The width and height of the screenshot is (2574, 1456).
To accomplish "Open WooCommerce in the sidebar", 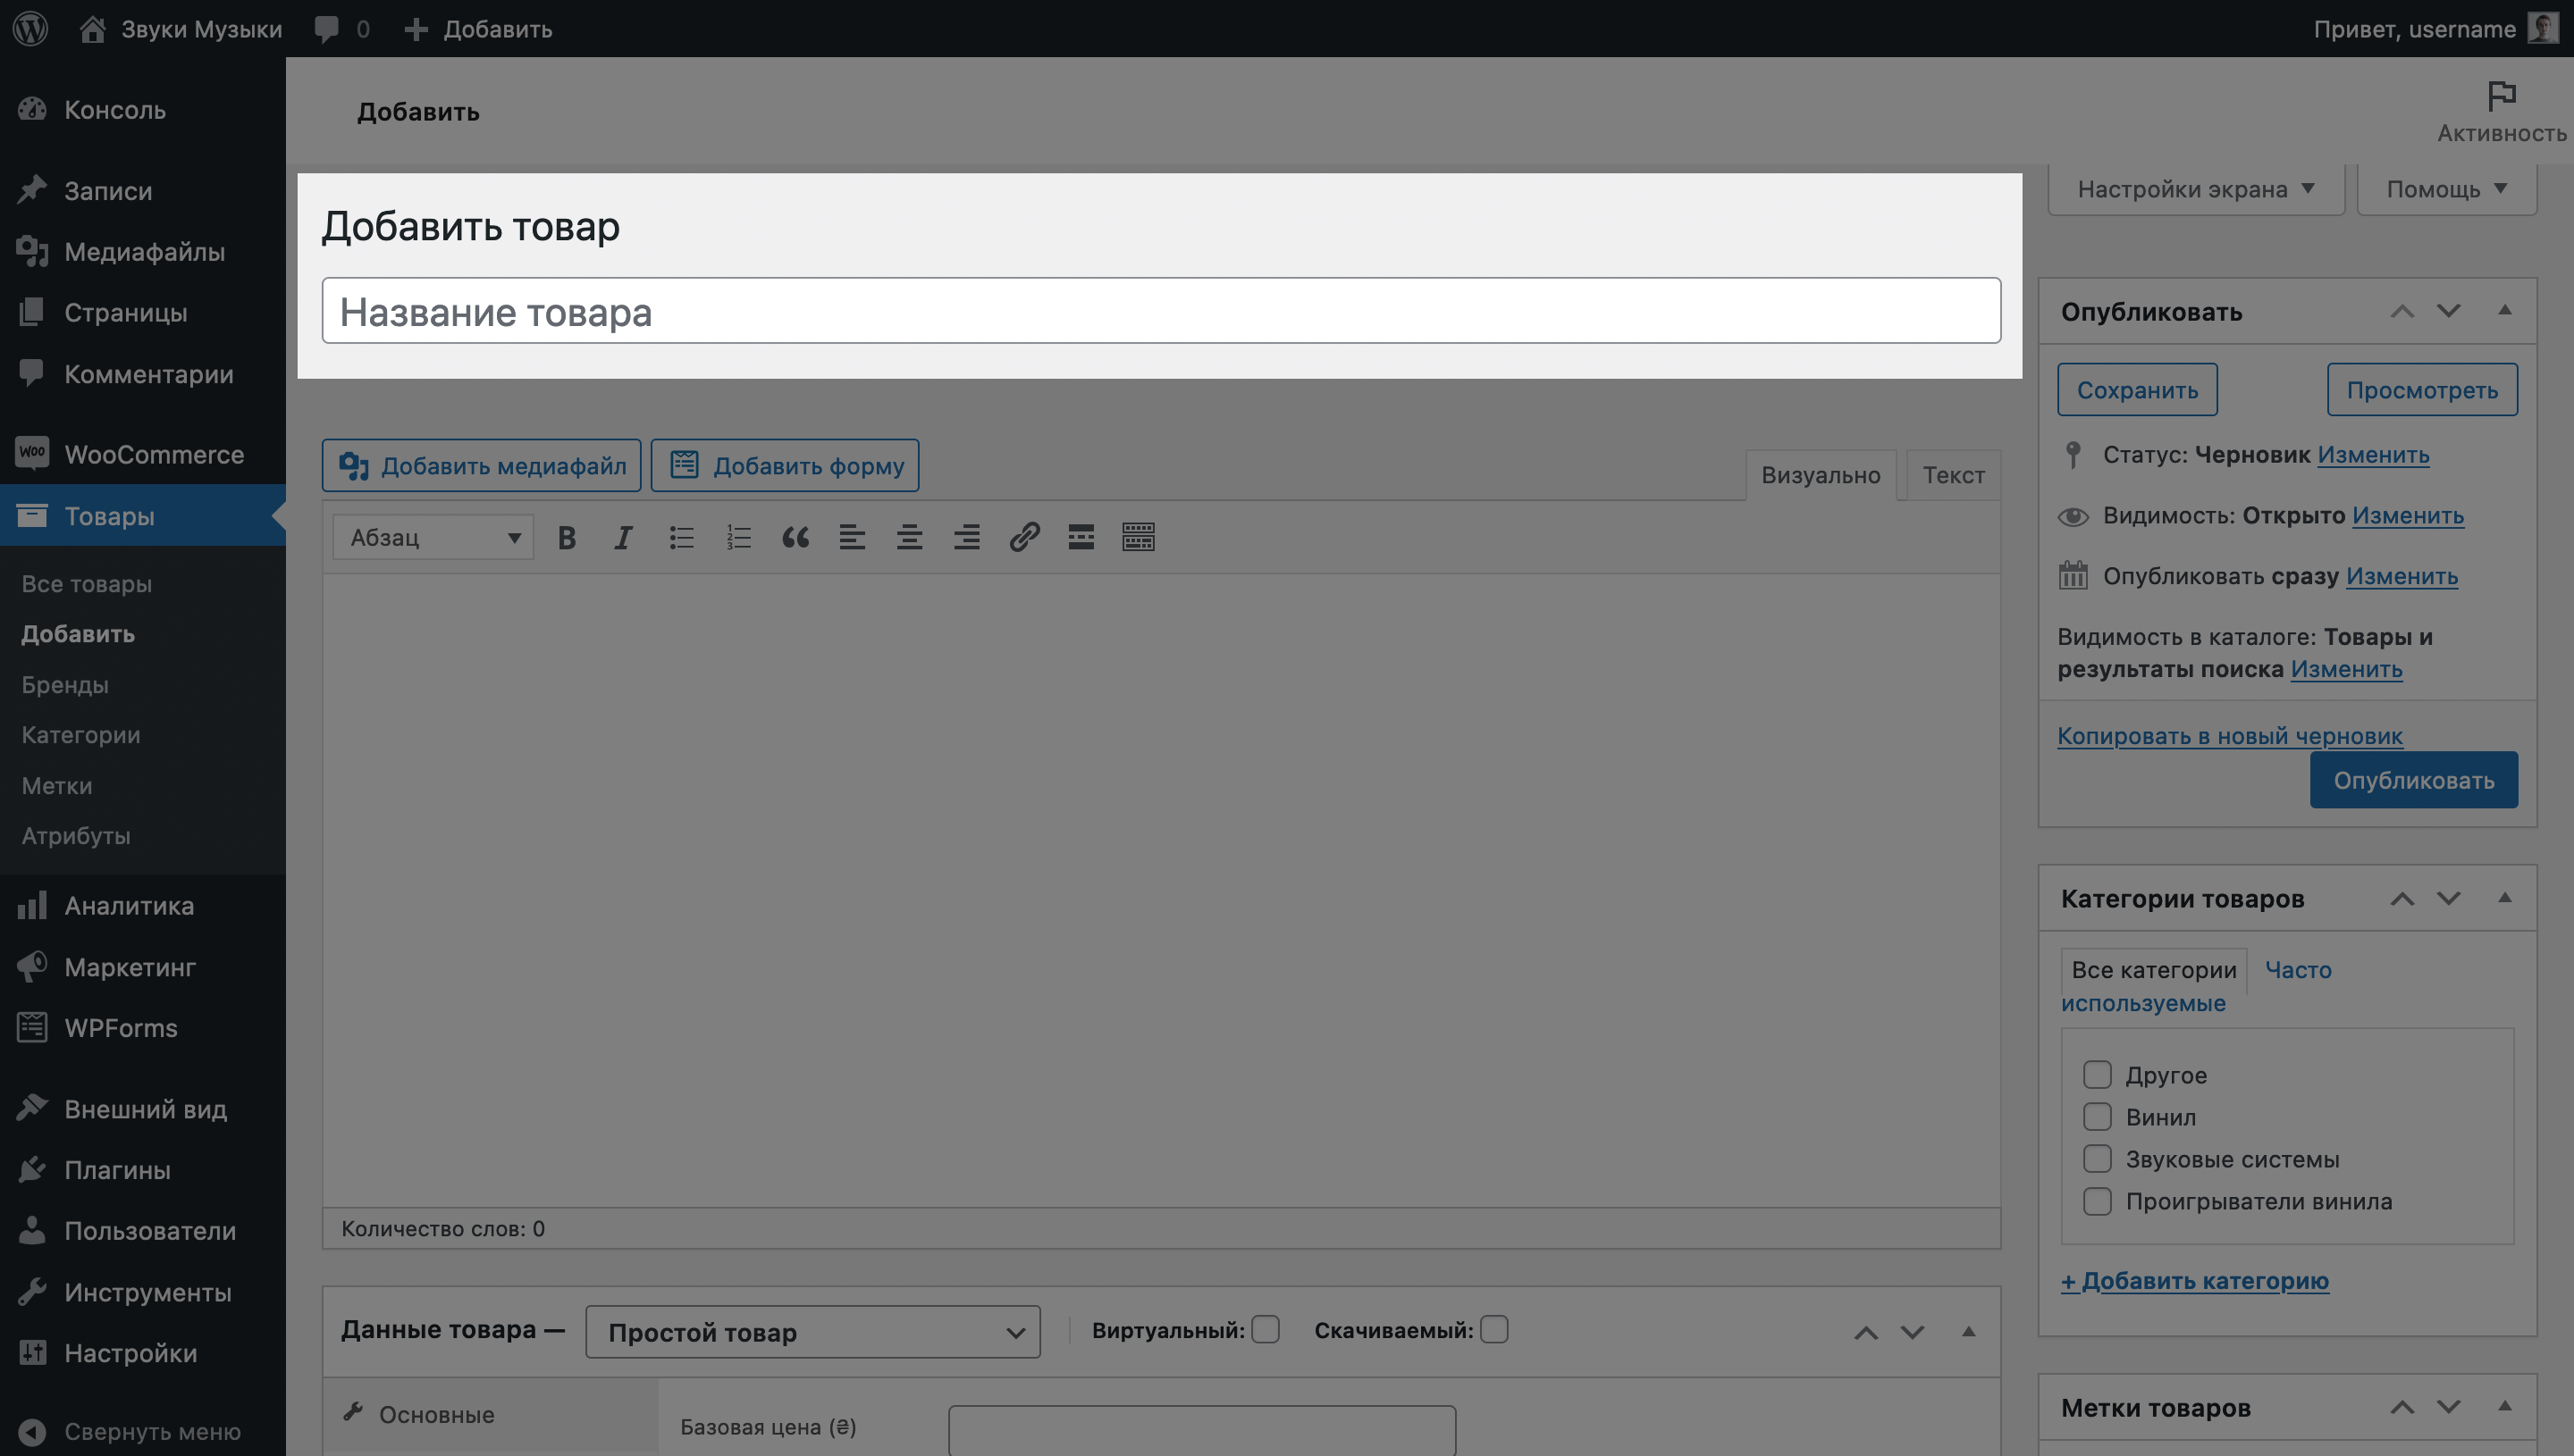I will (x=143, y=454).
